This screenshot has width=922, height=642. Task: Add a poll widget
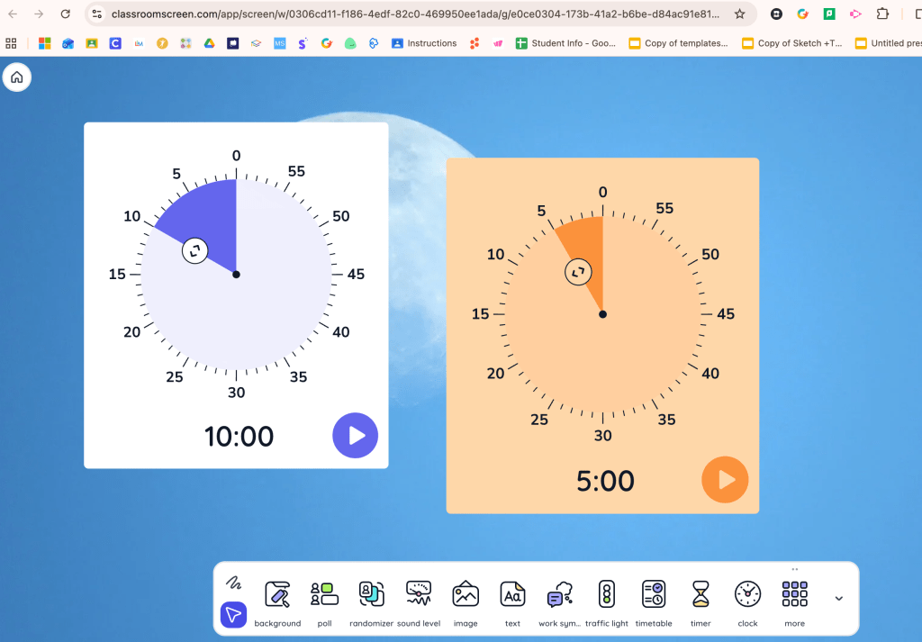324,595
